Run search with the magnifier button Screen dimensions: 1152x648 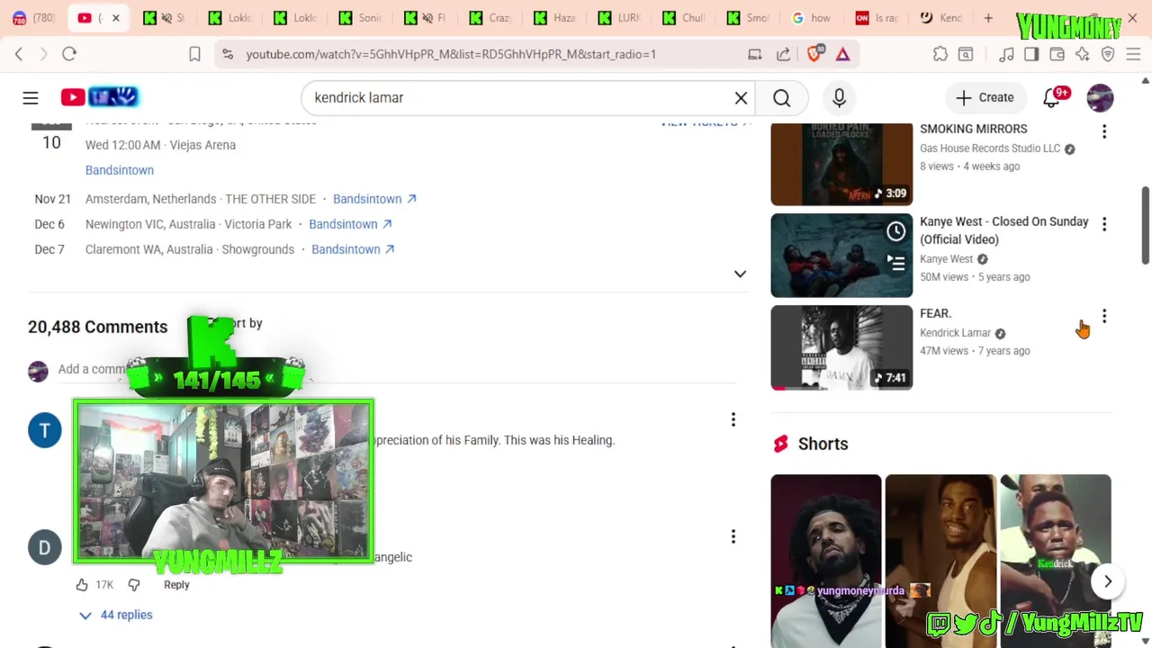click(x=781, y=97)
